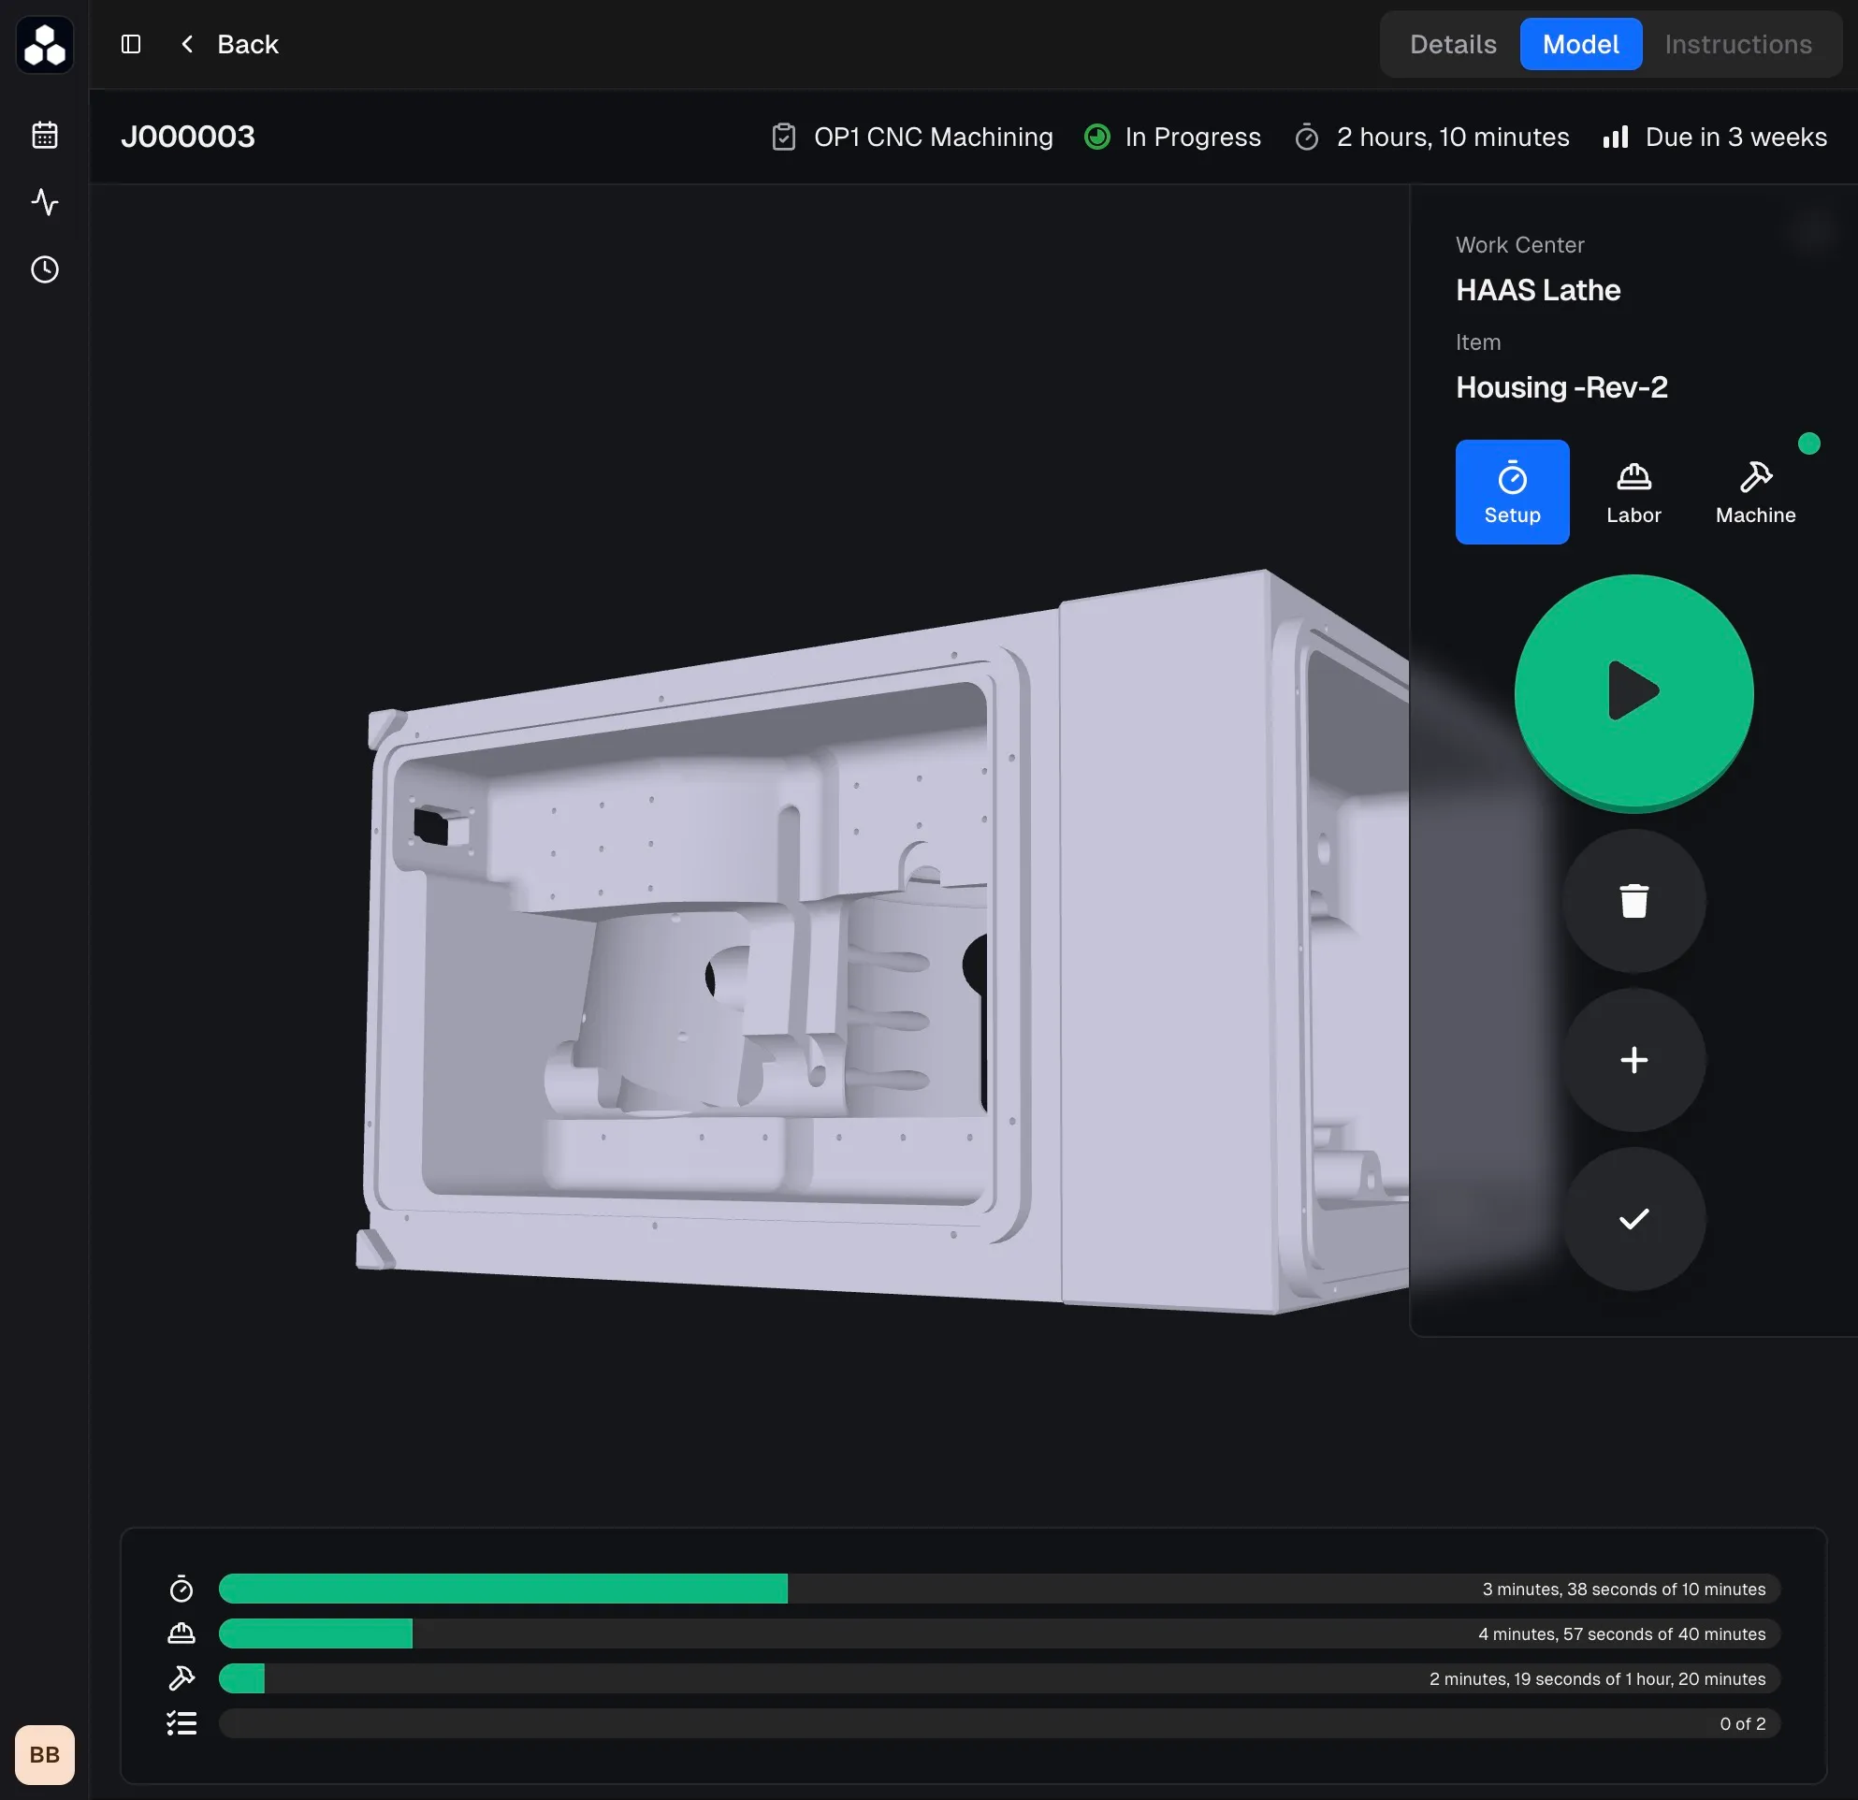1858x1800 pixels.
Task: Click the machine time progress bar
Action: [999, 1678]
